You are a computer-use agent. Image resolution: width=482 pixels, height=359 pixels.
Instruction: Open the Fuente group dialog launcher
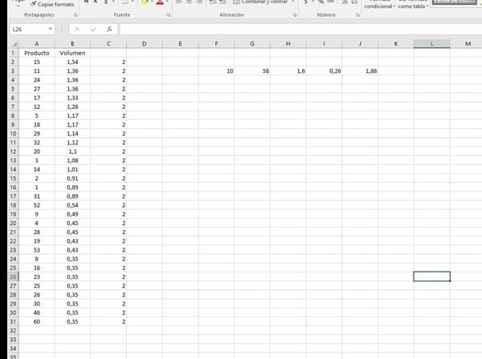click(169, 14)
